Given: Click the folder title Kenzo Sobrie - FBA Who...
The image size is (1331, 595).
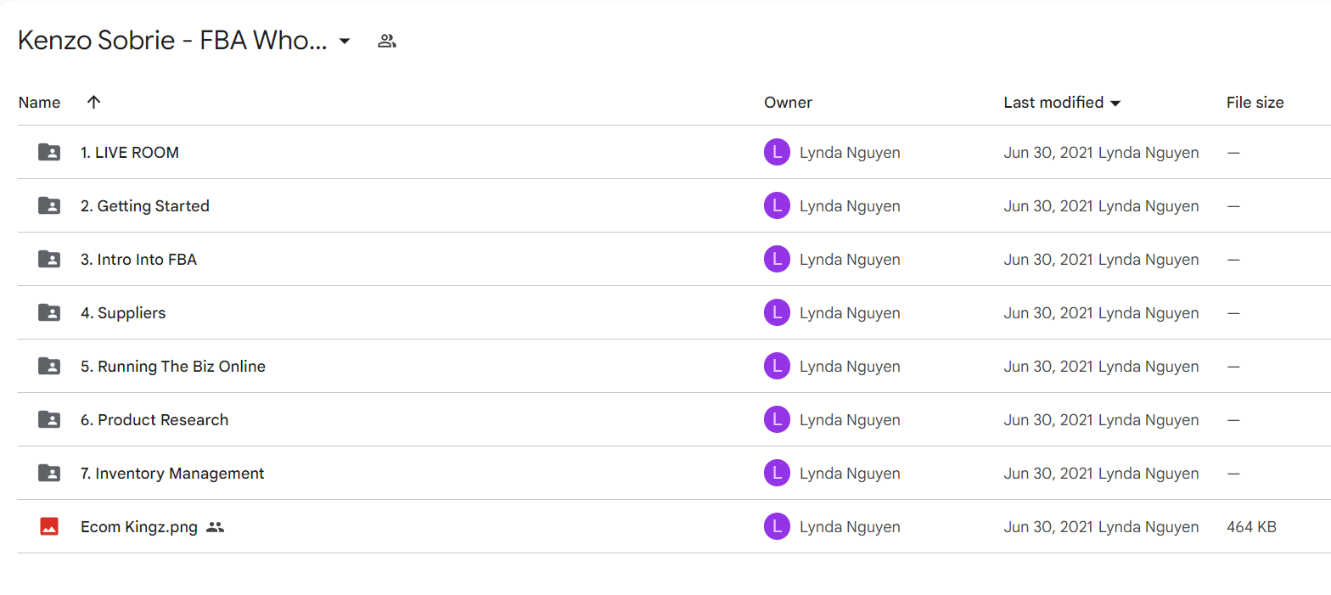Looking at the screenshot, I should coord(172,41).
